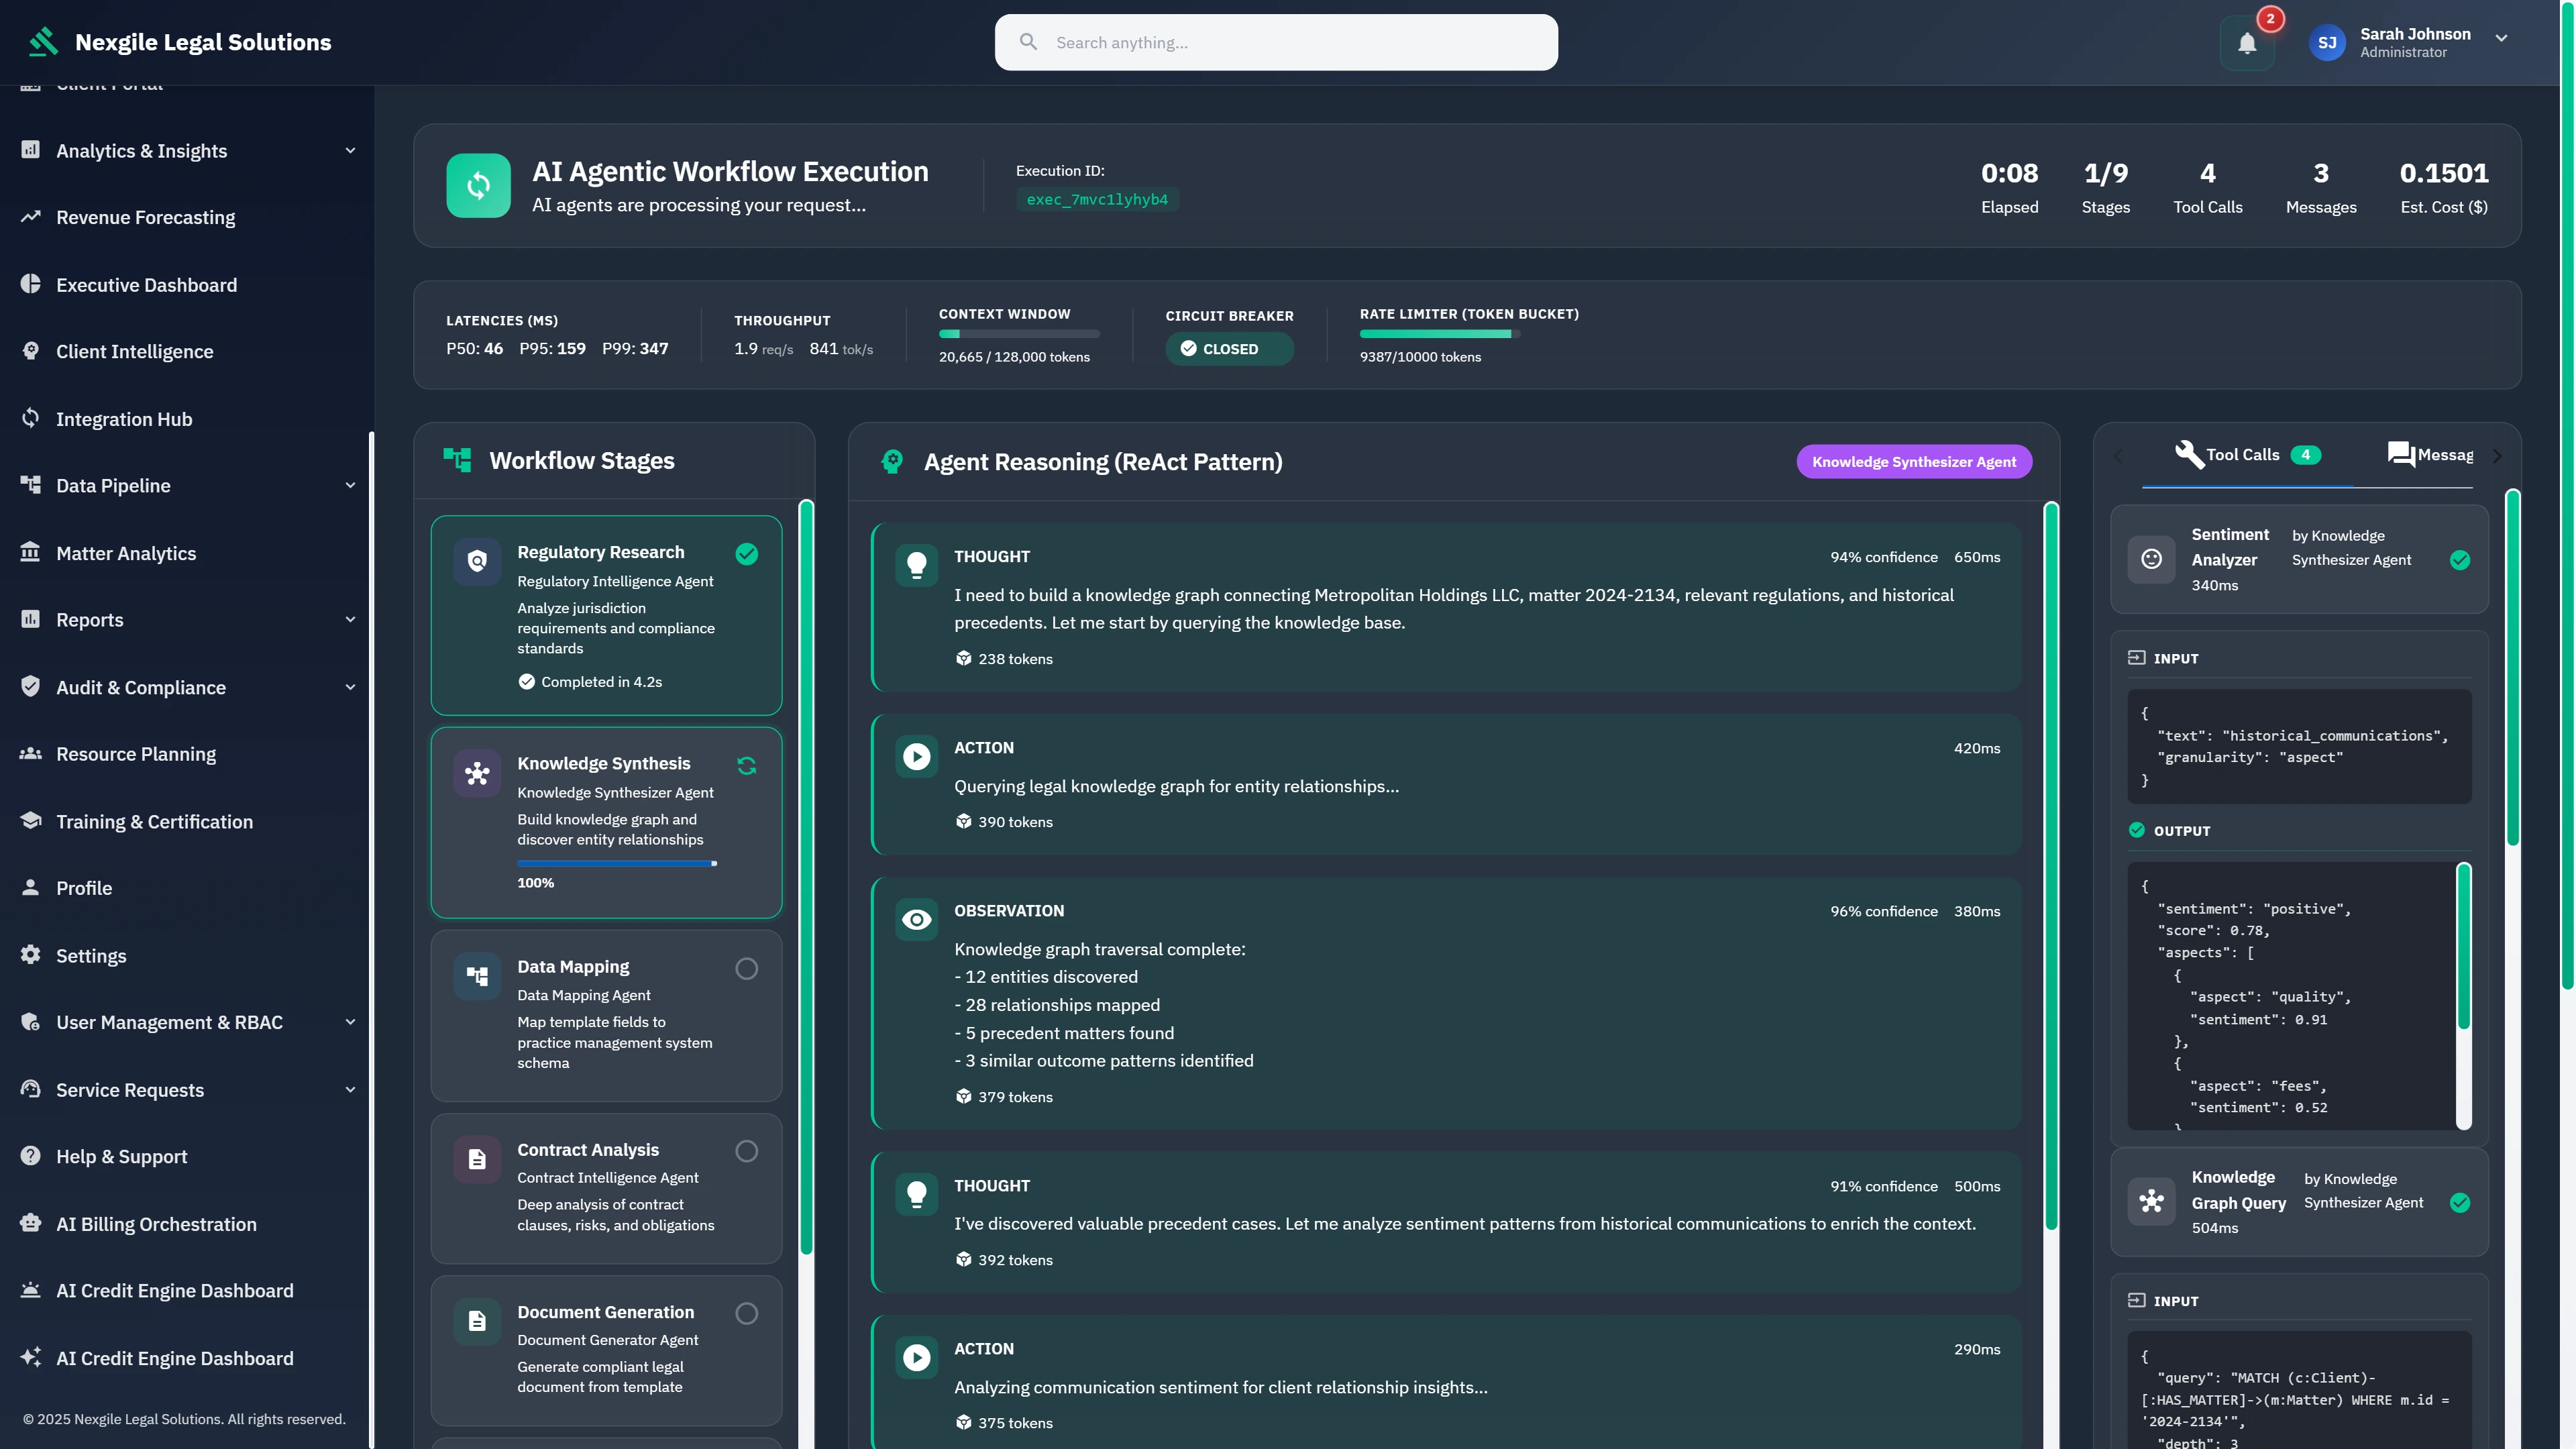Toggle the Circuit Breaker CLOSED status

[1229, 348]
